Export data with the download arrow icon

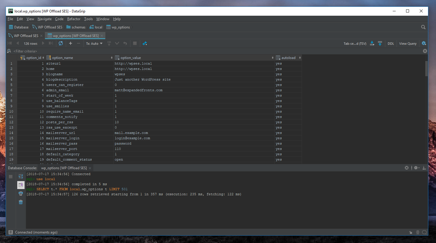tap(372, 43)
